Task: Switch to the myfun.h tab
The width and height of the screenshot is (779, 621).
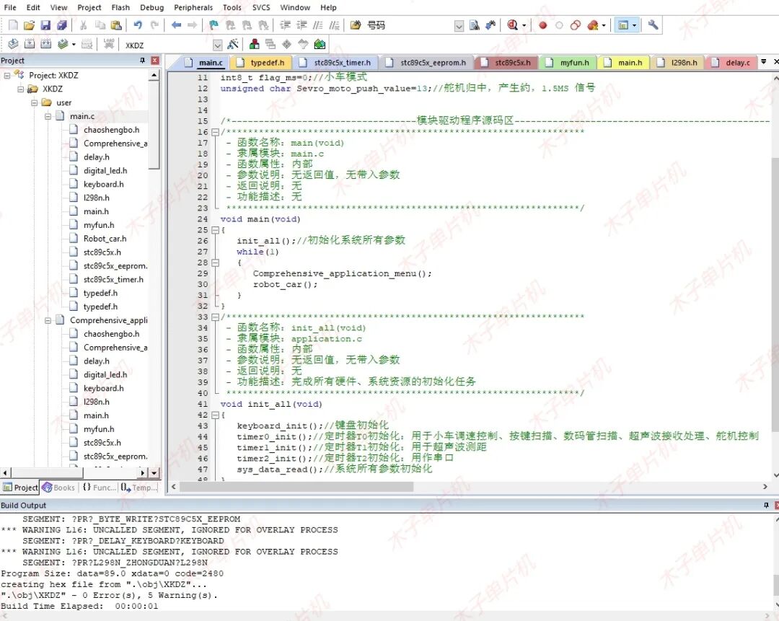Action: click(x=568, y=63)
